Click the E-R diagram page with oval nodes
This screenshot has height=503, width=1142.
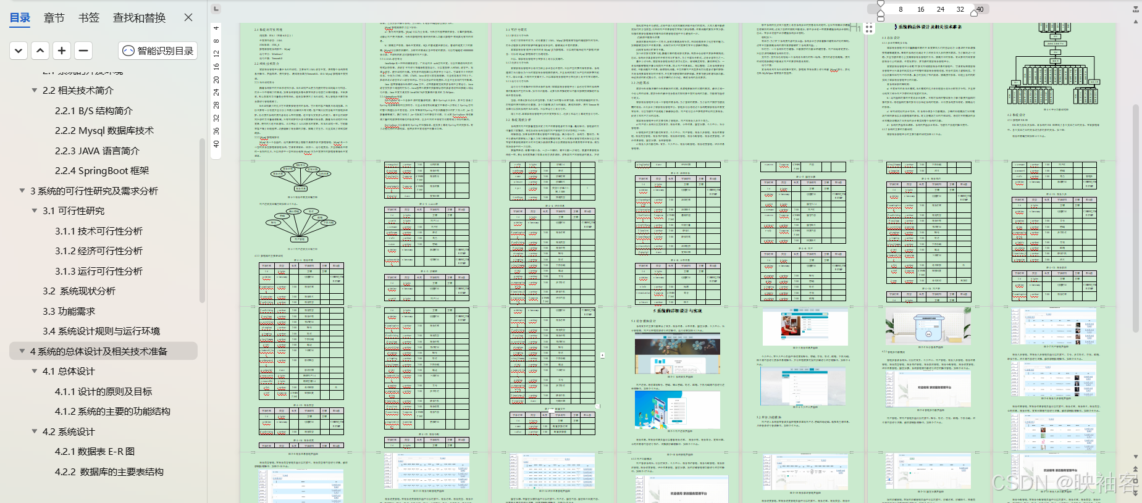(303, 233)
